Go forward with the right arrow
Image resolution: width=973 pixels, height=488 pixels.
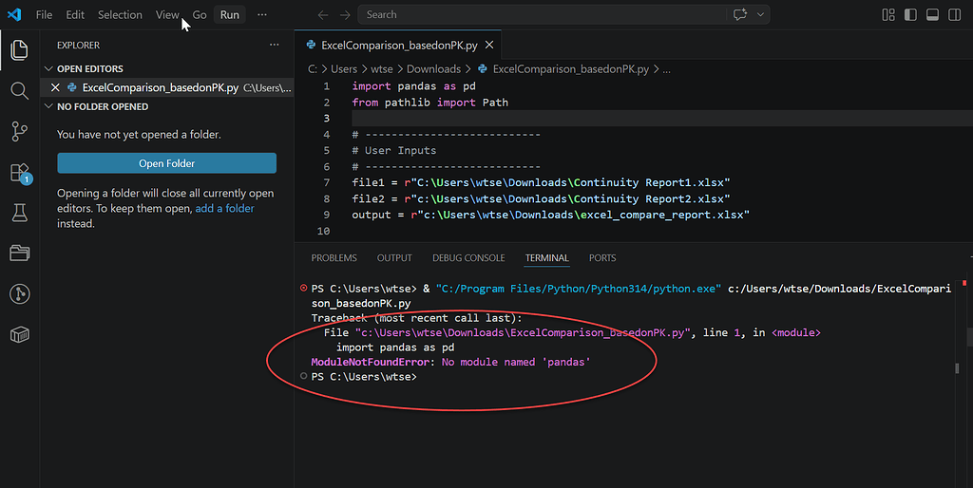pos(345,15)
